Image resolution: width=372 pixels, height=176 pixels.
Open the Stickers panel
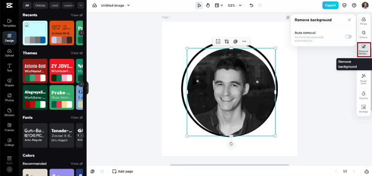tap(9, 111)
